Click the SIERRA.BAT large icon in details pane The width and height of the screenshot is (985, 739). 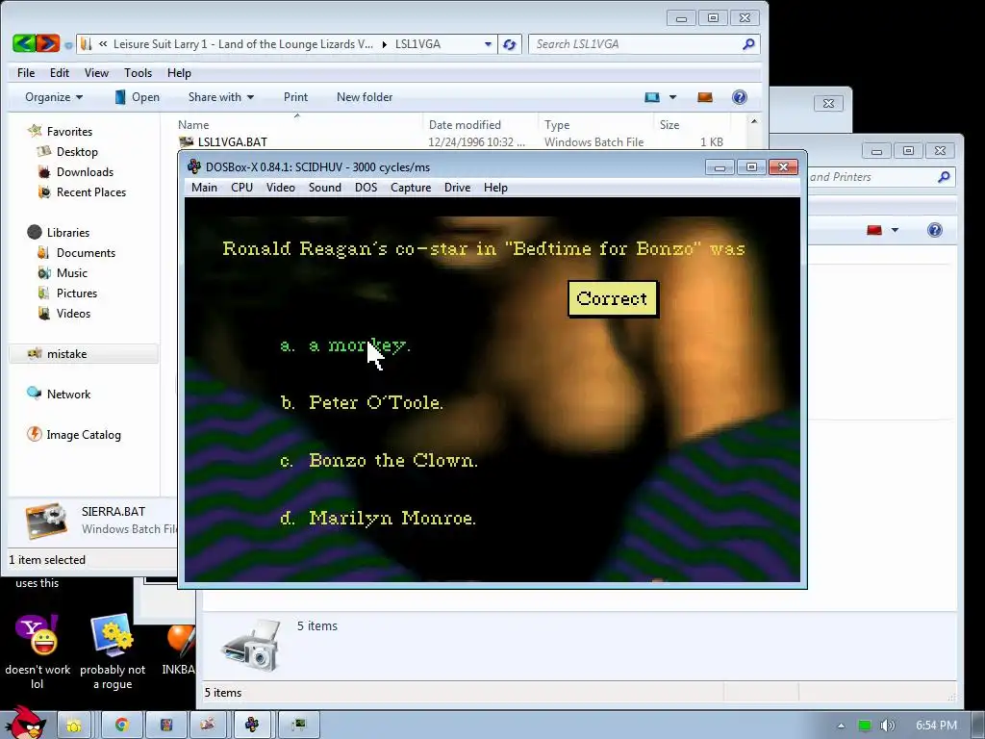pos(47,521)
